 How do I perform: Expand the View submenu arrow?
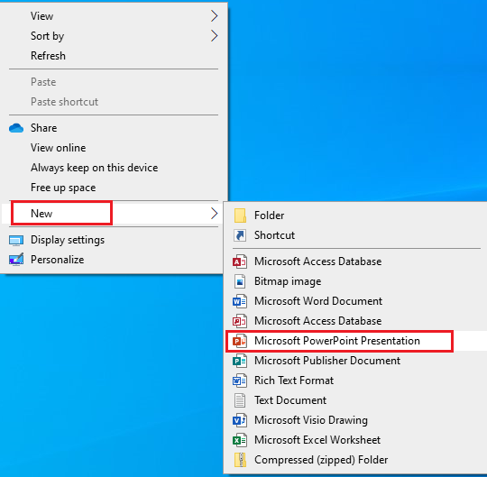[214, 16]
